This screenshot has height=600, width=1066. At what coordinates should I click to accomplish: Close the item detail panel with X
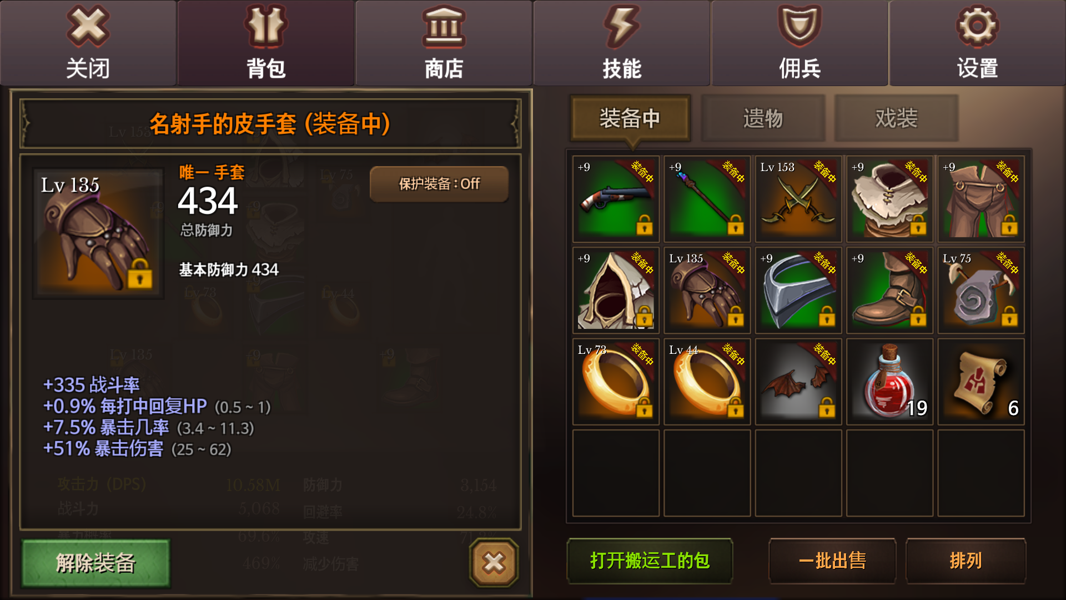pos(494,563)
